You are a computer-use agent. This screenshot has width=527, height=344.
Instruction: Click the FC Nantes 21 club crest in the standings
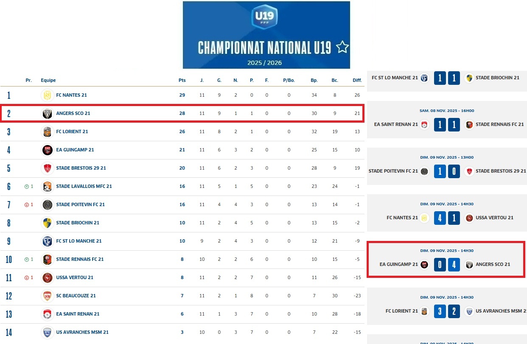coord(47,95)
